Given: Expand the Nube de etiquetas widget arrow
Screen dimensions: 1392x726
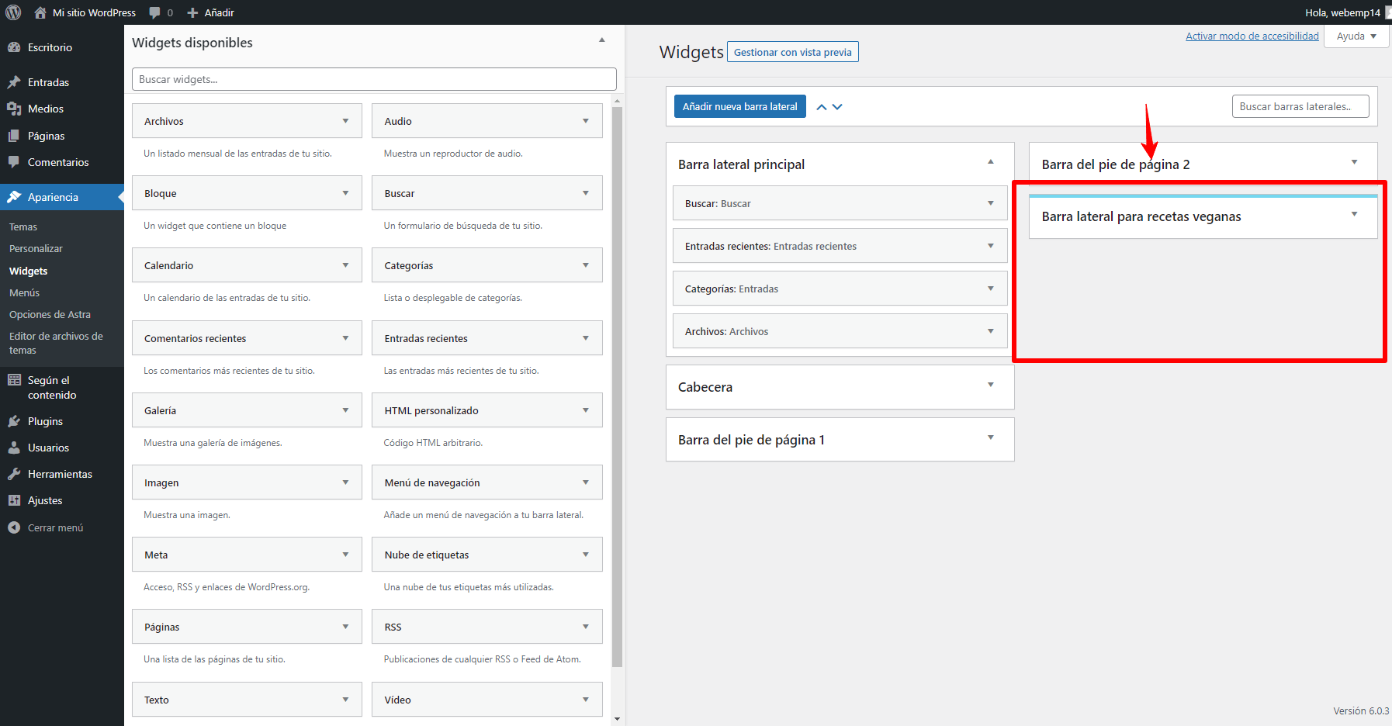Looking at the screenshot, I should pos(586,555).
